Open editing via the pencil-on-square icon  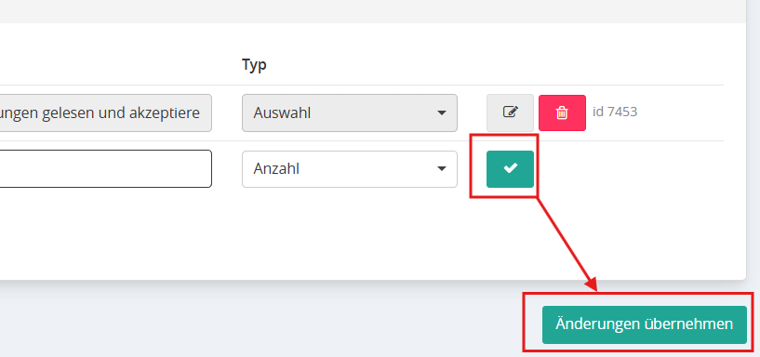click(510, 112)
